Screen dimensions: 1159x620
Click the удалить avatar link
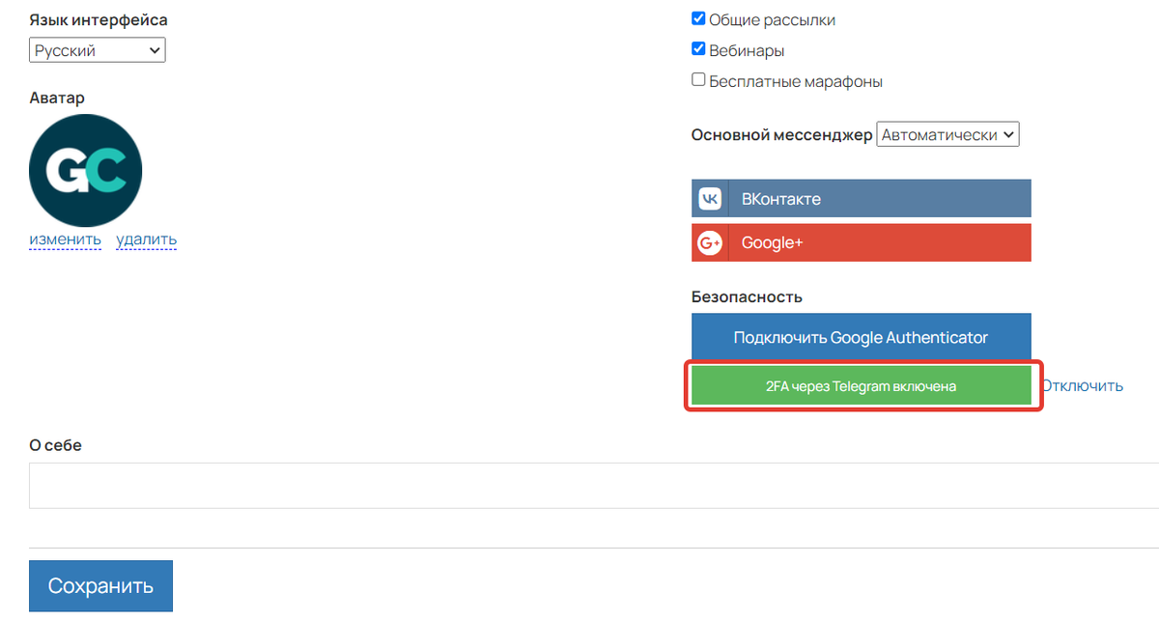pos(146,240)
